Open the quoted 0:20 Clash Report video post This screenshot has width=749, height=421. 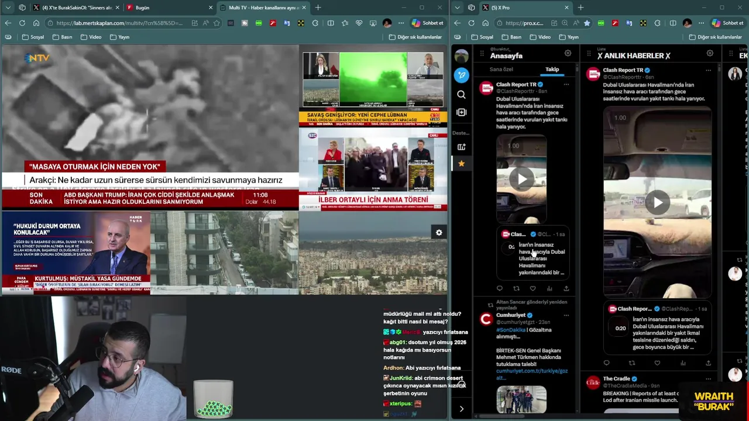pos(657,327)
